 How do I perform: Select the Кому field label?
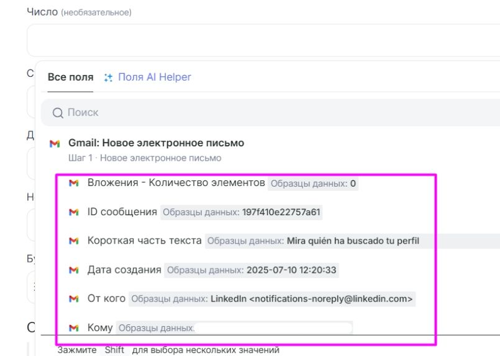[100, 327]
